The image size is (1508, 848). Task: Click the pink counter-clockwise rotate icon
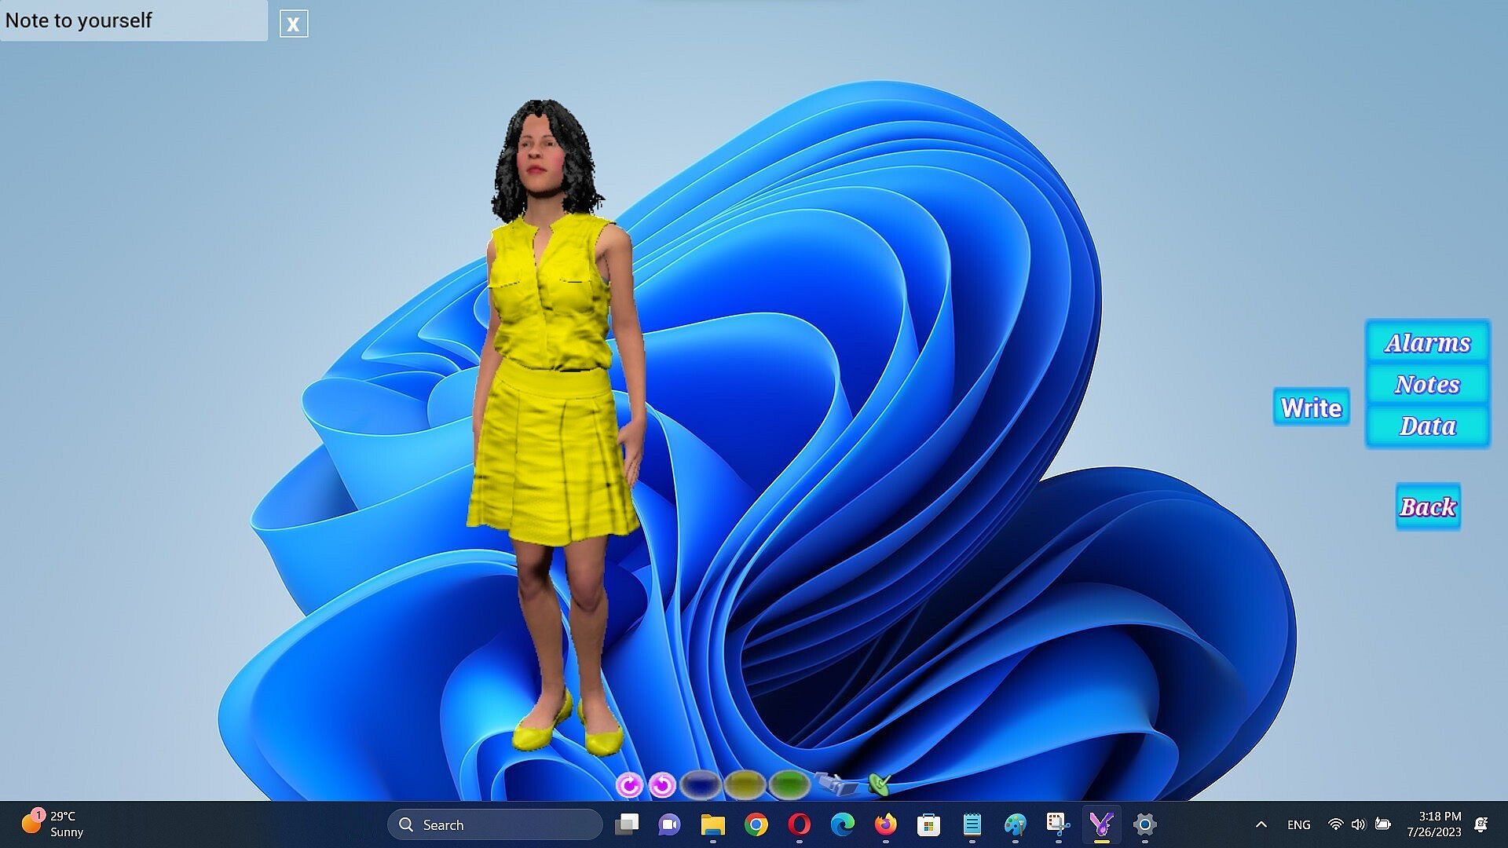click(663, 784)
